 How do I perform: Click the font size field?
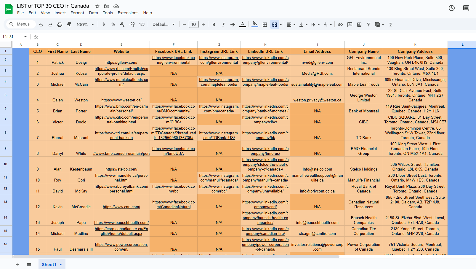pyautogui.click(x=194, y=24)
